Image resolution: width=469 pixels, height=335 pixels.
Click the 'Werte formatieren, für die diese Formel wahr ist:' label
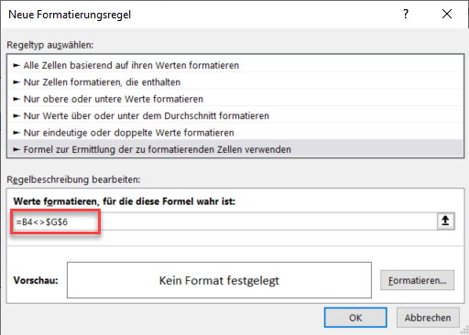pyautogui.click(x=125, y=201)
